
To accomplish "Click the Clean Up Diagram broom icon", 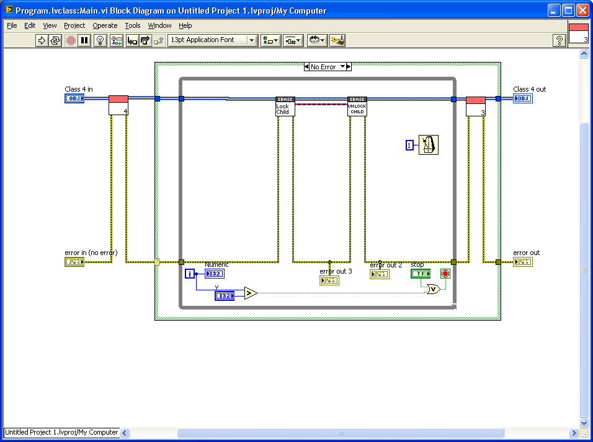I will click(337, 40).
